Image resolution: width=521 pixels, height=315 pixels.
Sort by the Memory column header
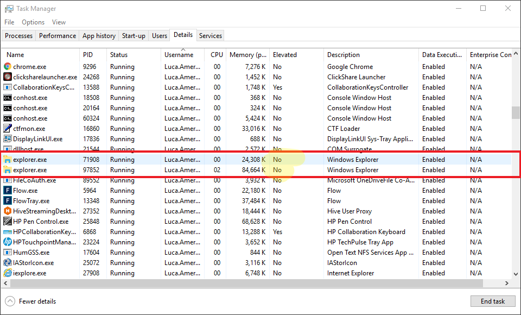click(248, 55)
